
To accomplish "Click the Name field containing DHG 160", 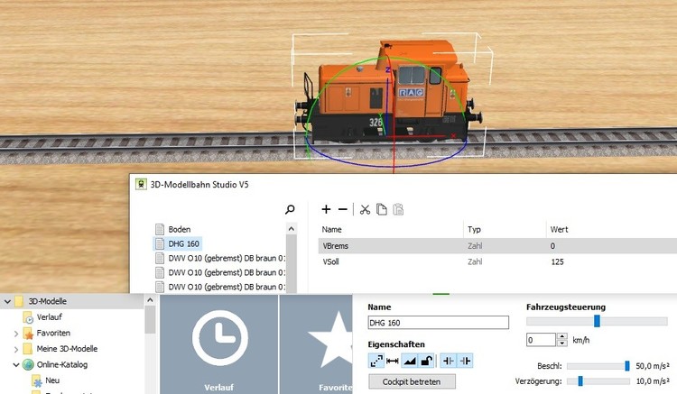I will tap(438, 323).
